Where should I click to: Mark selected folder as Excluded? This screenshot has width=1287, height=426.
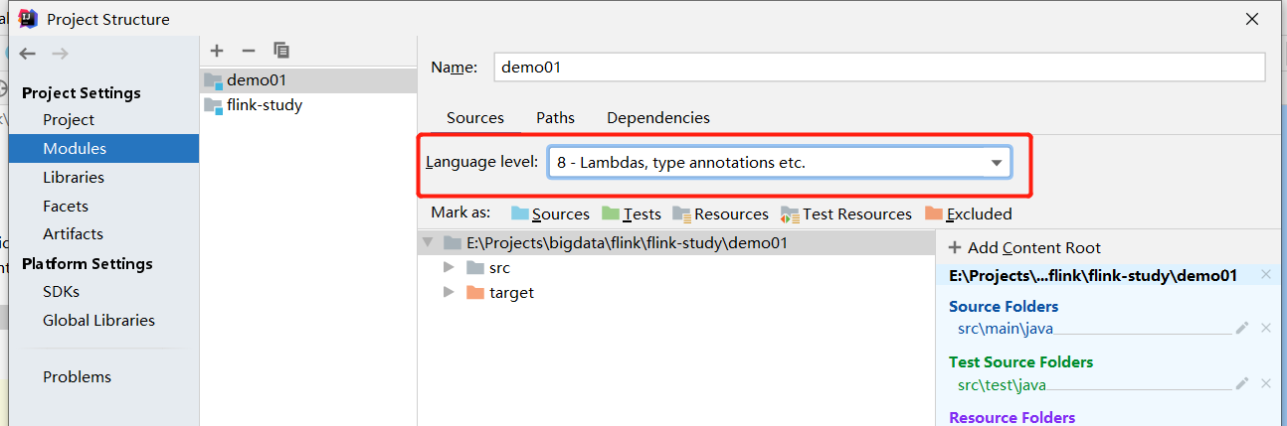[x=968, y=213]
